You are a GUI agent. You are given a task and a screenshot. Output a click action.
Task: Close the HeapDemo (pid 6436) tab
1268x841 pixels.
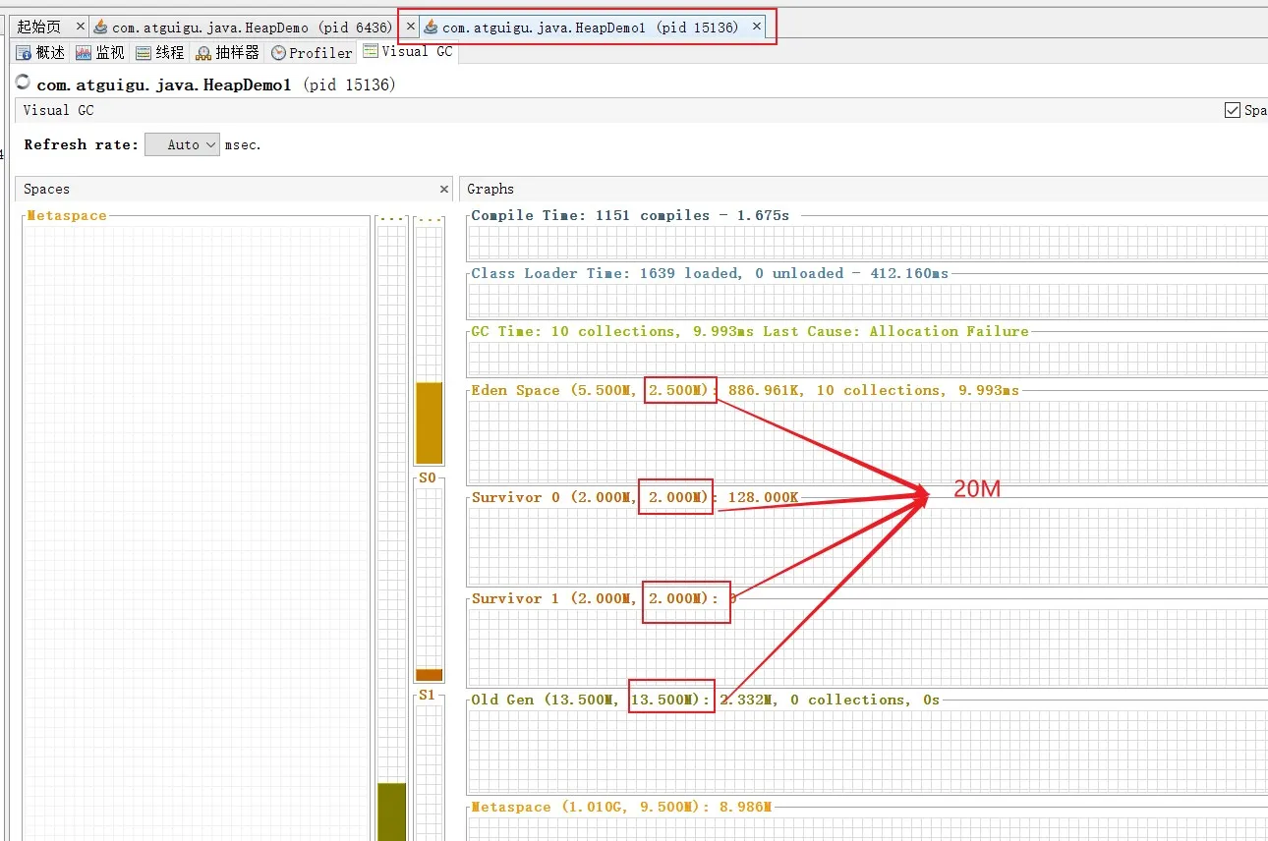tap(411, 27)
